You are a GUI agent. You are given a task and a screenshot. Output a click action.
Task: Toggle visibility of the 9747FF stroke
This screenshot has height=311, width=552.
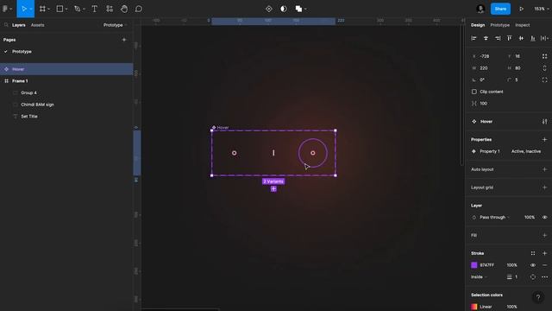[x=533, y=265]
